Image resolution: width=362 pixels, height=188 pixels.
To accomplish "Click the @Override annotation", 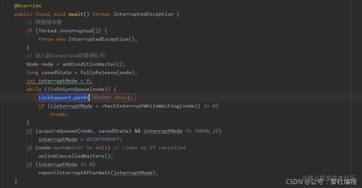I will click(x=28, y=6).
